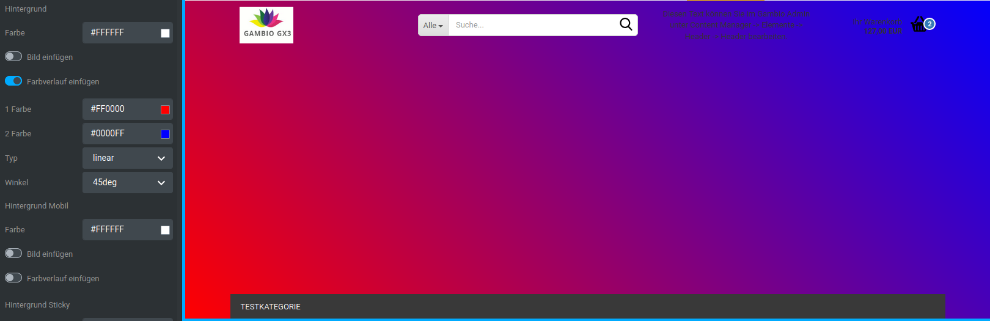The height and width of the screenshot is (321, 990).
Task: Click the Gambio GX3 logo
Action: point(266,25)
